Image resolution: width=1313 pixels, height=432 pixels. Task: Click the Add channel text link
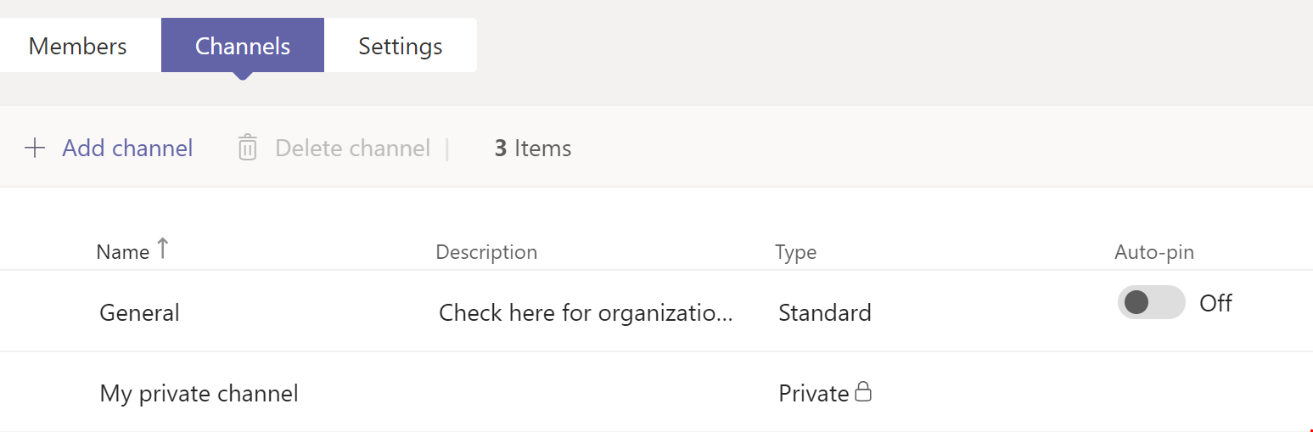(x=127, y=149)
